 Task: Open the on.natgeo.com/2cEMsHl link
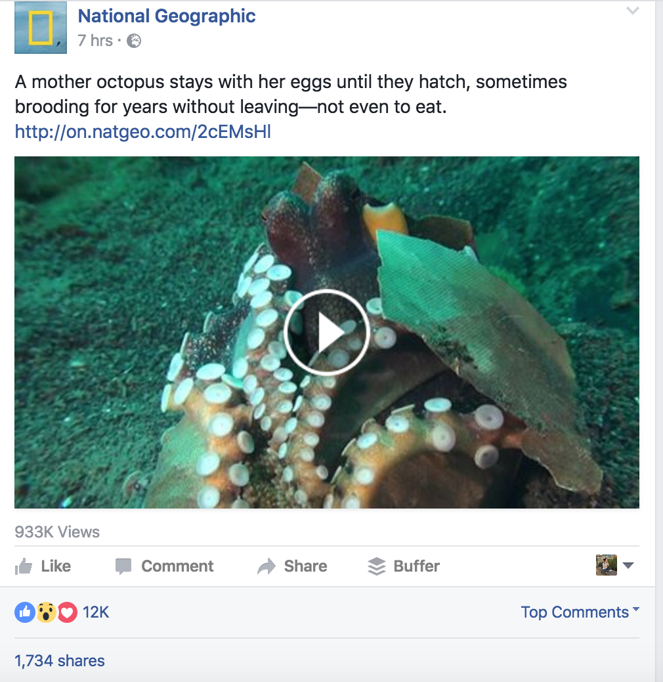coord(142,132)
